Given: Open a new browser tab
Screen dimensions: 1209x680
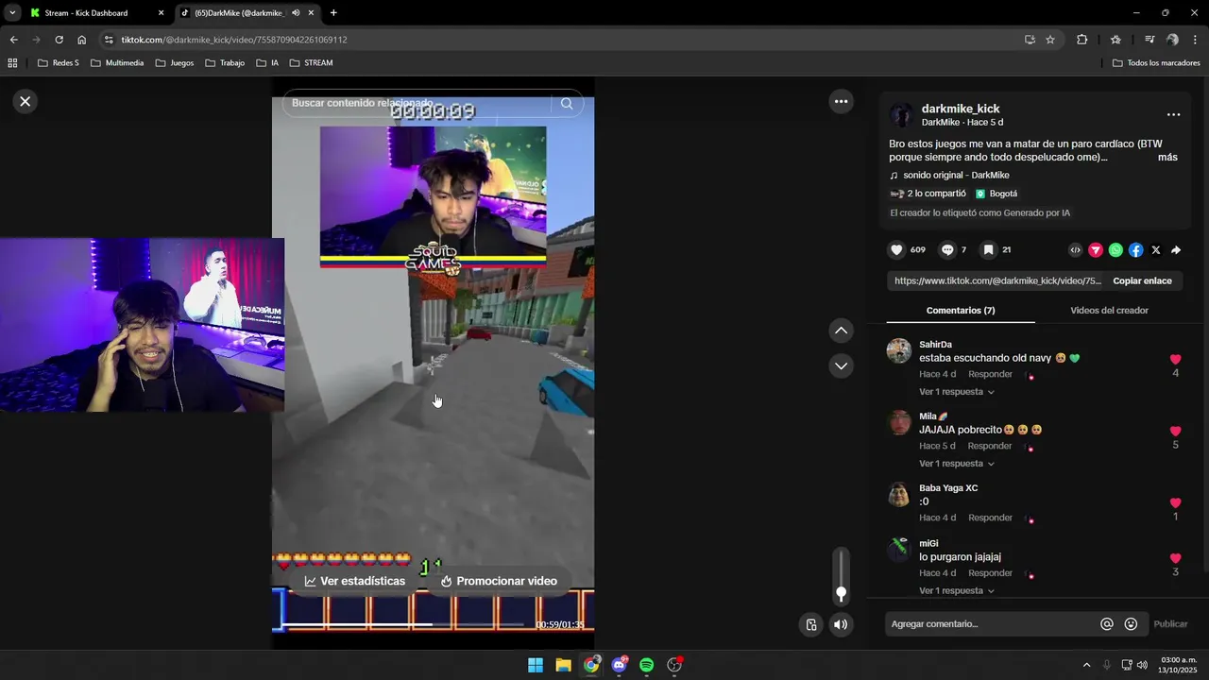Looking at the screenshot, I should point(333,13).
